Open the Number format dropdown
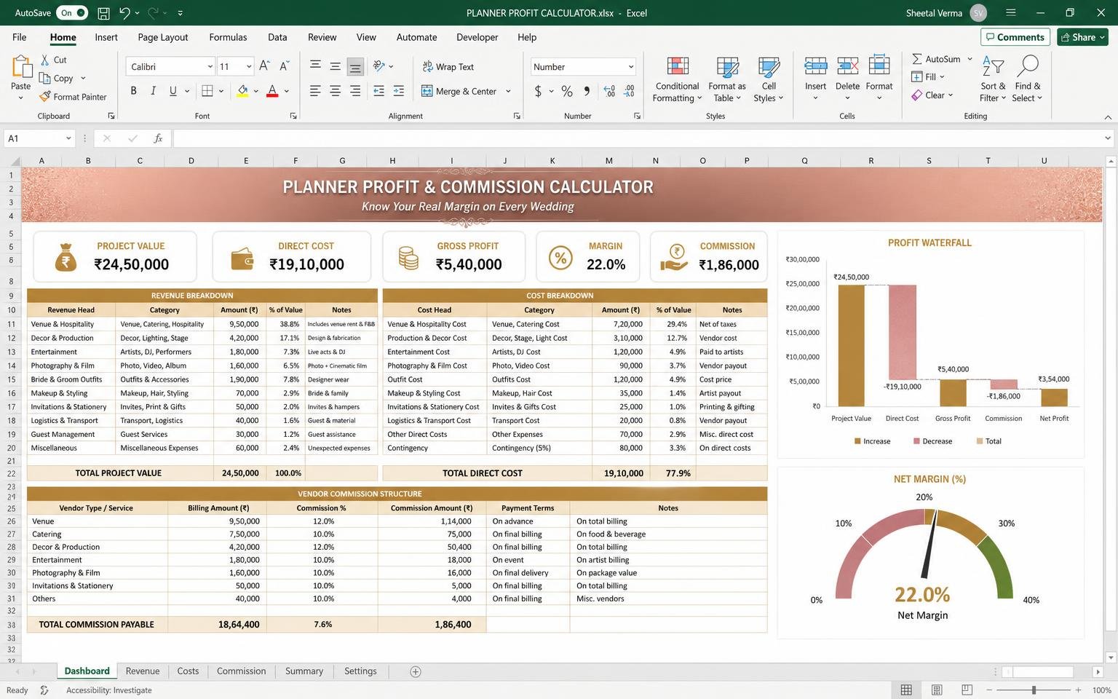This screenshot has height=699, width=1118. (630, 66)
